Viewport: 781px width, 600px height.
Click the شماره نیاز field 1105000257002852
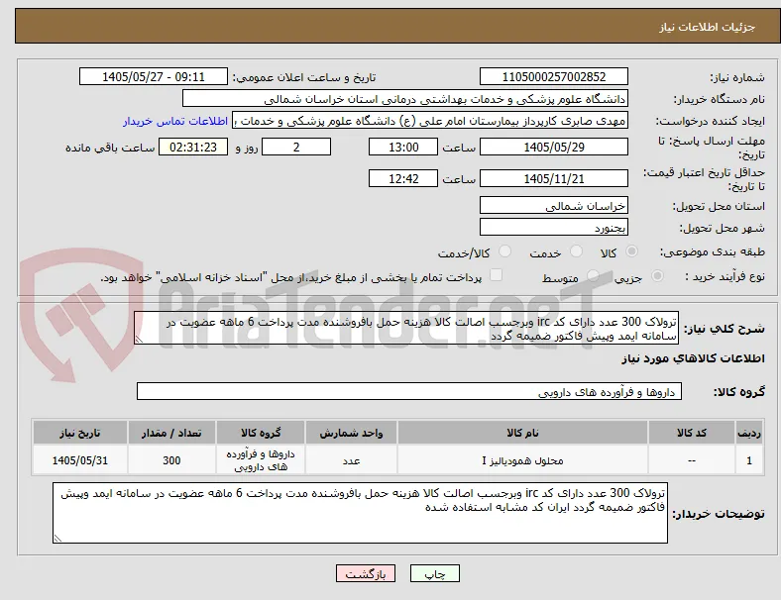553,76
